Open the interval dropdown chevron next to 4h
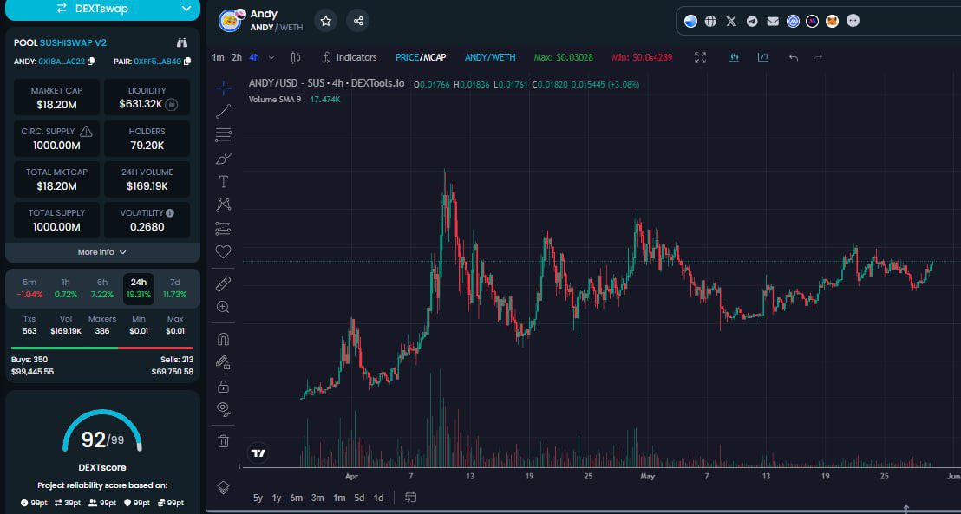This screenshot has height=514, width=961. click(x=271, y=57)
